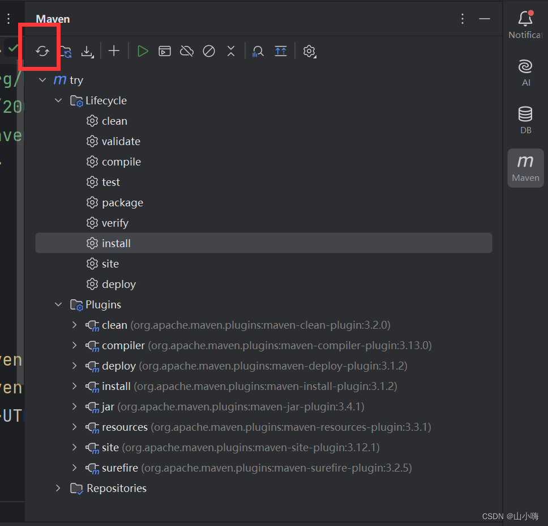Hide the Maven tool window
Viewport: 548px width, 526px height.
[485, 19]
